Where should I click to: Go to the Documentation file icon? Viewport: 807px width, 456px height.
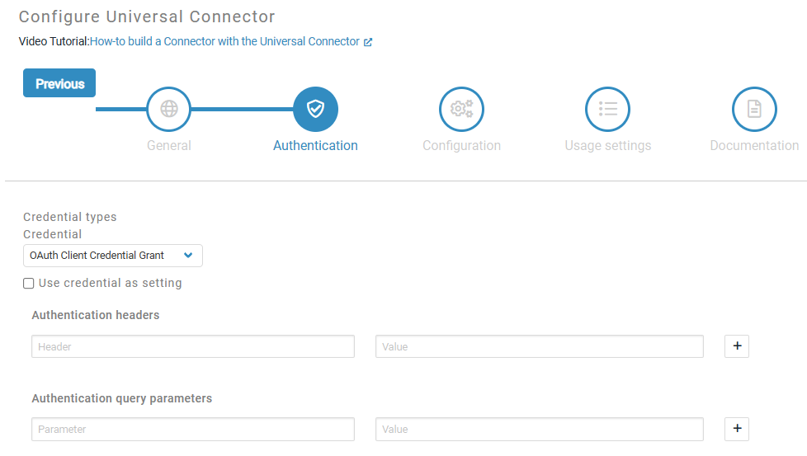click(754, 109)
